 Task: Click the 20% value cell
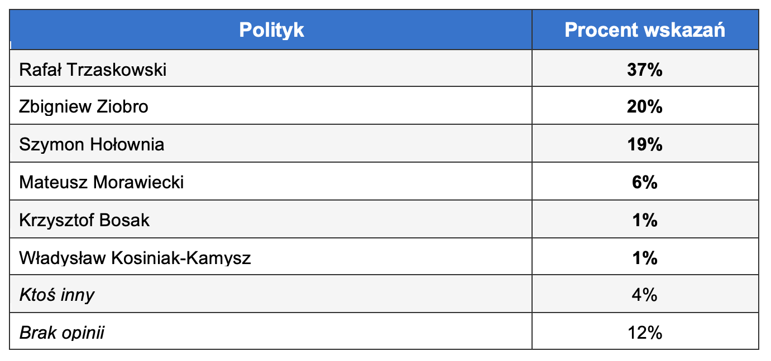click(x=645, y=106)
